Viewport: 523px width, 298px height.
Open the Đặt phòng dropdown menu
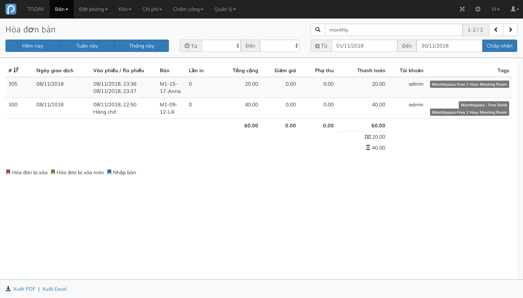(93, 9)
